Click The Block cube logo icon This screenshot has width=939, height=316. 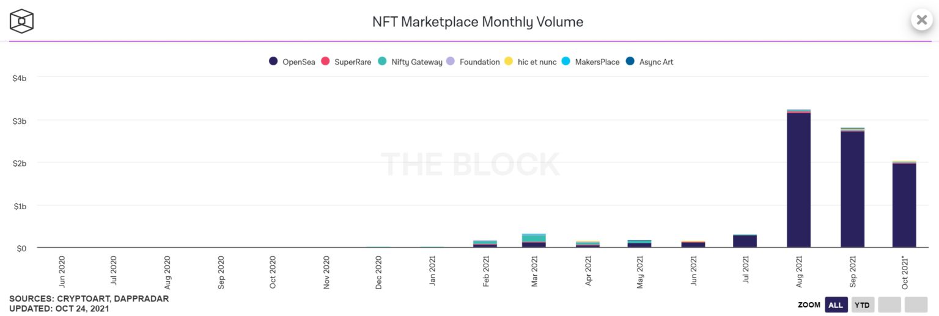click(x=21, y=21)
